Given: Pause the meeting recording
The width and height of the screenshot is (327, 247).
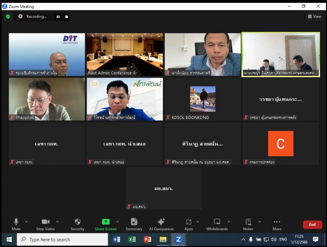Looking at the screenshot, I should tap(58, 17).
